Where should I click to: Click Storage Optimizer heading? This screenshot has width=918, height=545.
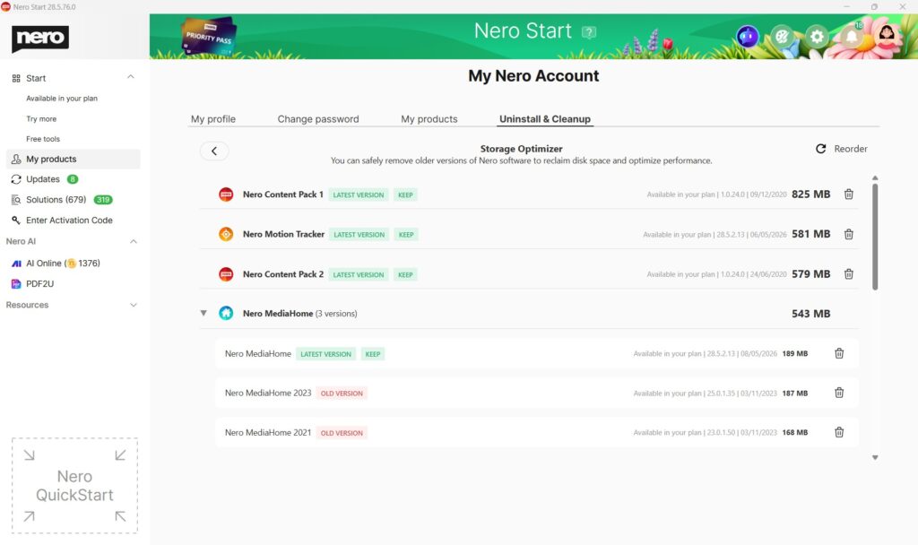[x=521, y=149]
